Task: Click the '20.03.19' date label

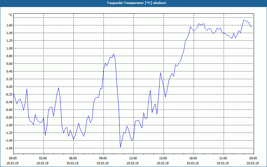Action: [x=253, y=163]
